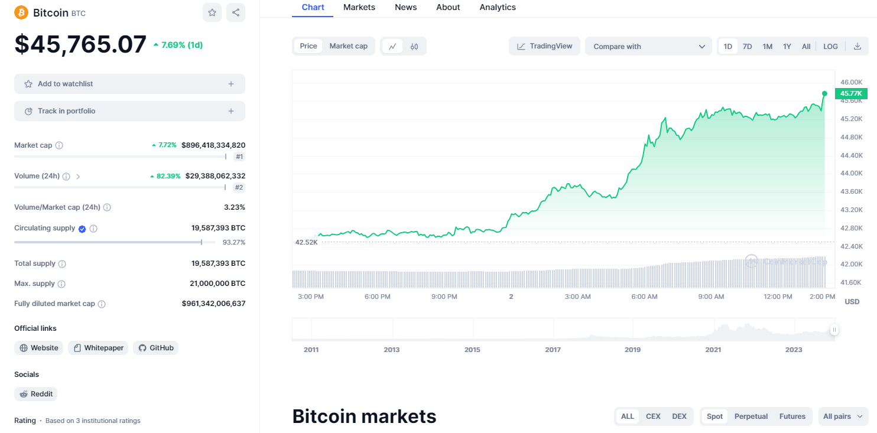Click the Total supply info icon

pyautogui.click(x=62, y=264)
